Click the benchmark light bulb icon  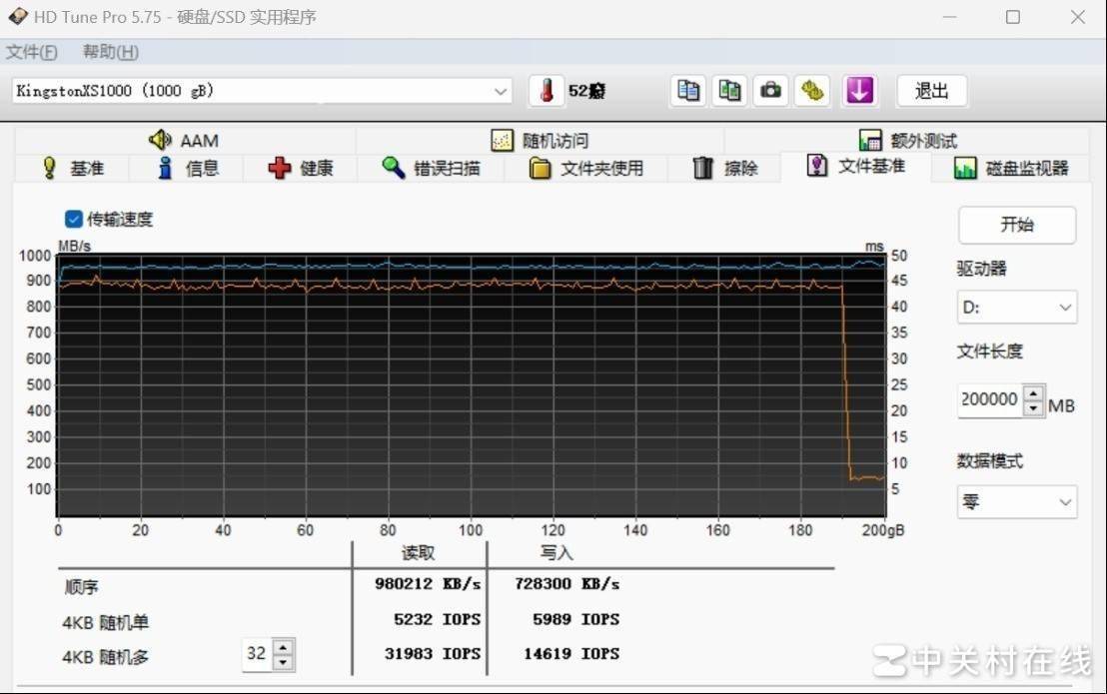pos(49,168)
